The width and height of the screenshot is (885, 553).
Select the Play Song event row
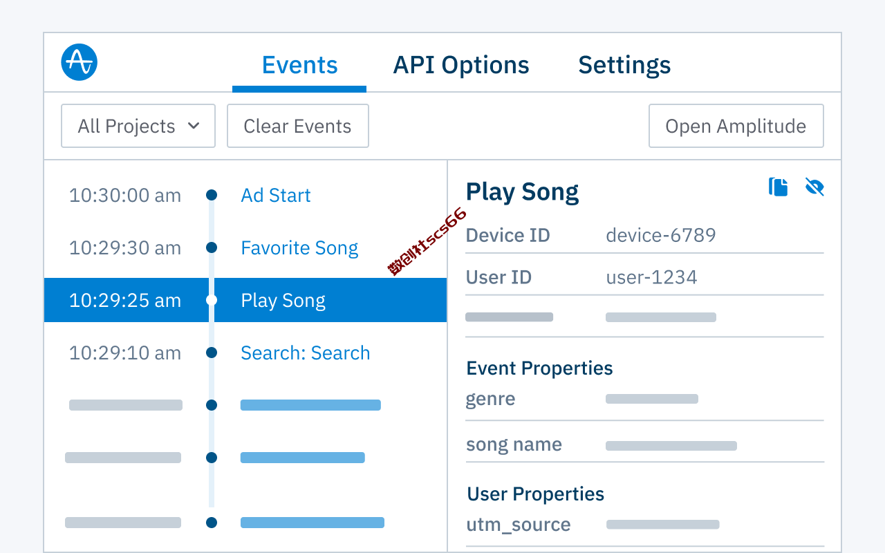coord(245,300)
